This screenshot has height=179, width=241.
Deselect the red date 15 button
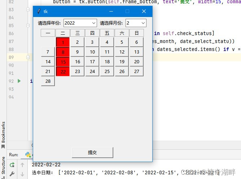coord(63,62)
